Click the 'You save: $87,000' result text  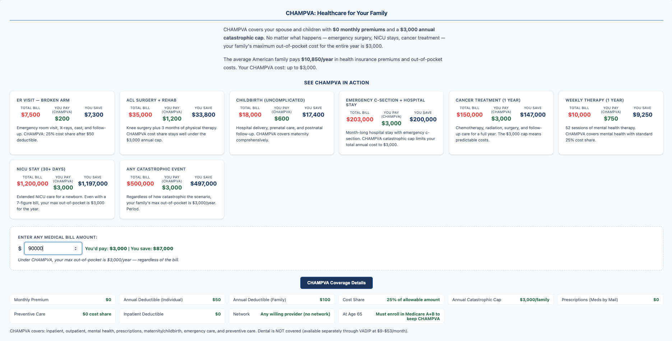point(152,248)
